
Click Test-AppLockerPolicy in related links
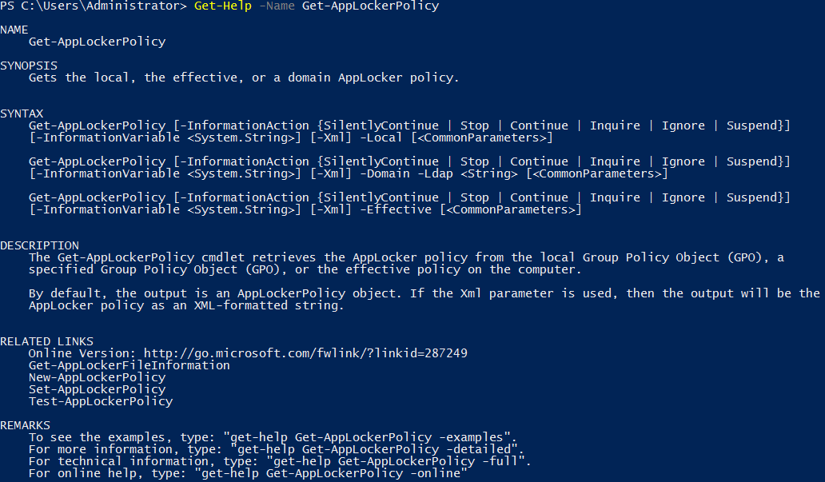click(x=101, y=401)
